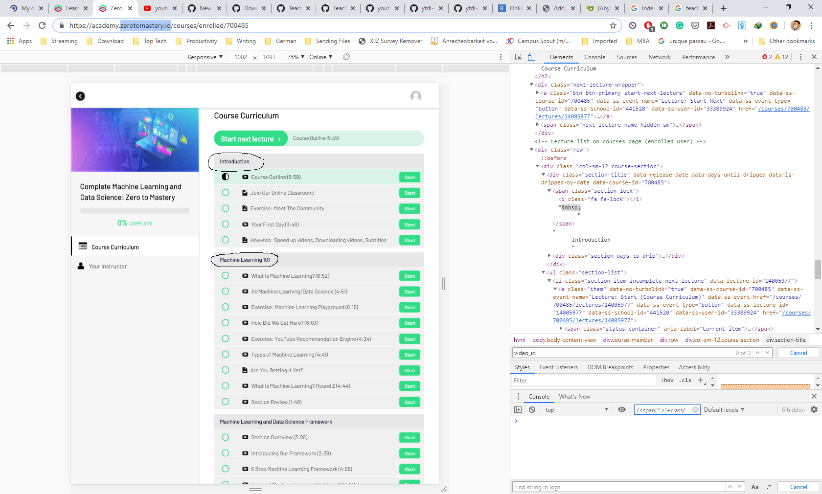Click status circle for What Is Machine Learning? (6:52)

[226, 276]
